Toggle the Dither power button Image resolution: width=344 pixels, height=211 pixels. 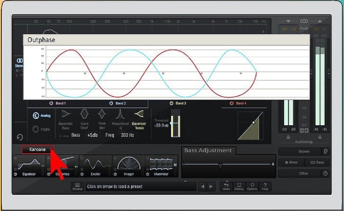pos(325,173)
